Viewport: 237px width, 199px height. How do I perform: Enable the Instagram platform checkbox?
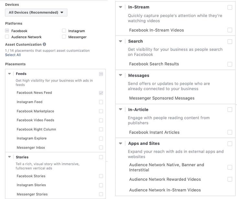click(x=64, y=31)
